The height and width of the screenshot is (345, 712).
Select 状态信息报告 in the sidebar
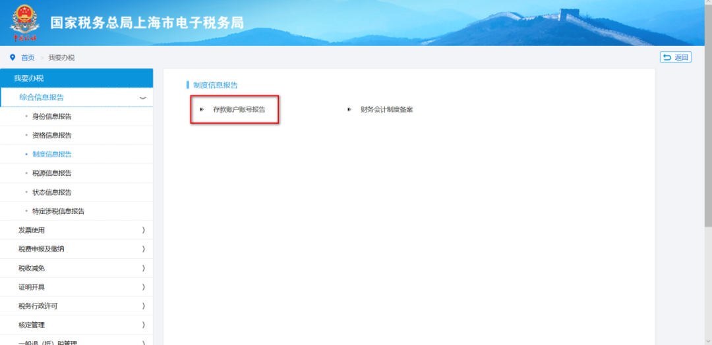tap(51, 192)
